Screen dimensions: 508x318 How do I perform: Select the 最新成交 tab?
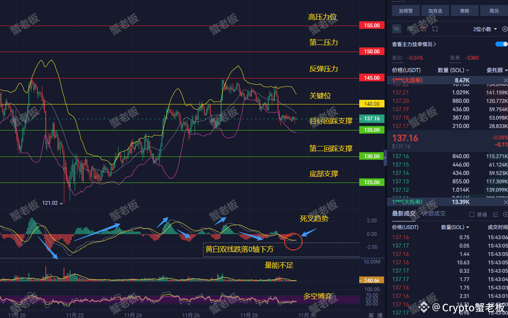point(404,214)
